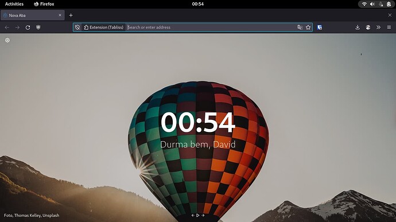The width and height of the screenshot is (396, 222).
Task: Bookmark this page with star icon
Action: [308, 28]
